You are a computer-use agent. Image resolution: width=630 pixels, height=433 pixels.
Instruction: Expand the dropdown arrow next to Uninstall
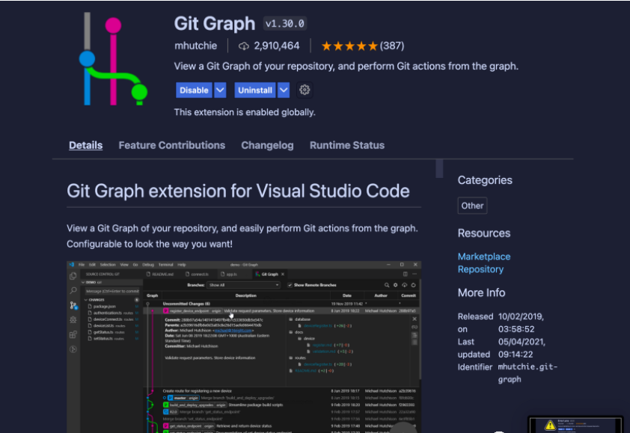(x=284, y=90)
